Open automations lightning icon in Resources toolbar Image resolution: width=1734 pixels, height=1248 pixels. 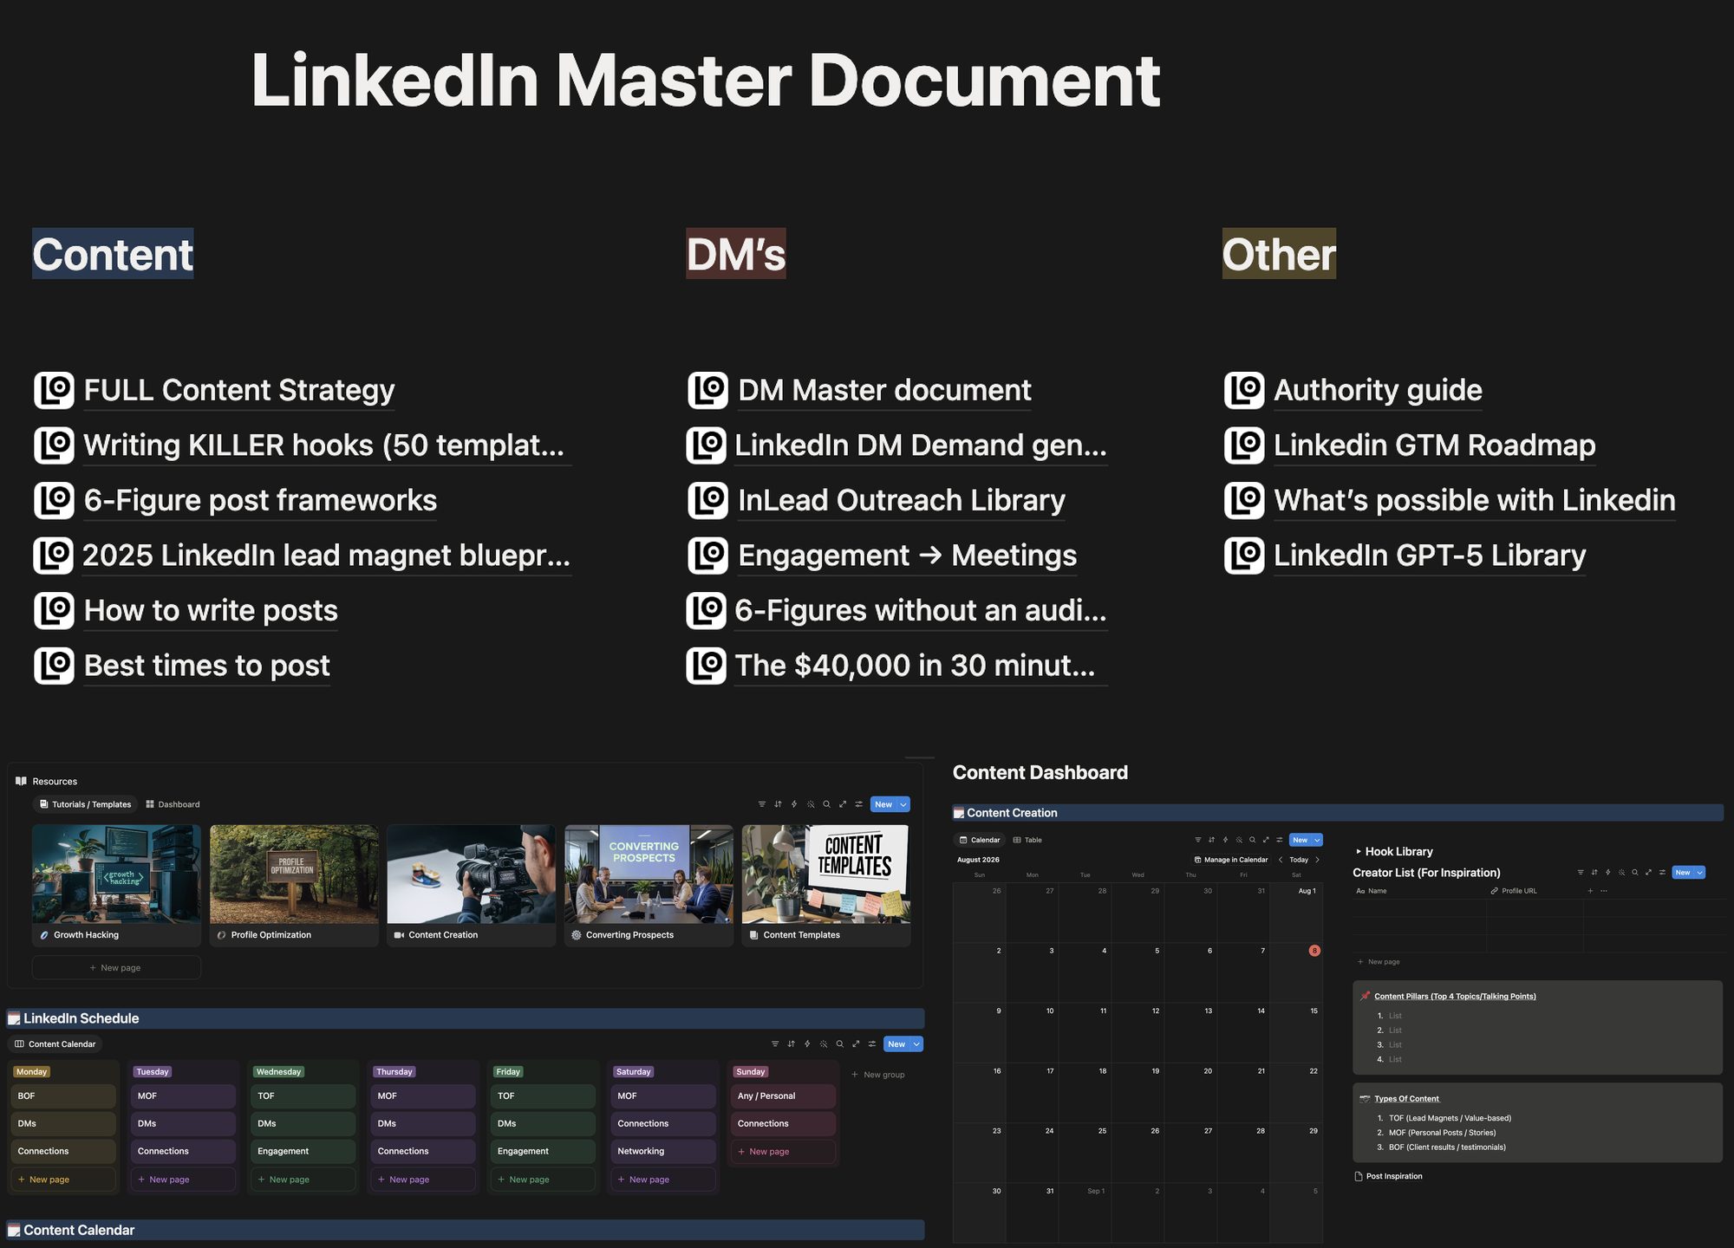click(x=794, y=804)
